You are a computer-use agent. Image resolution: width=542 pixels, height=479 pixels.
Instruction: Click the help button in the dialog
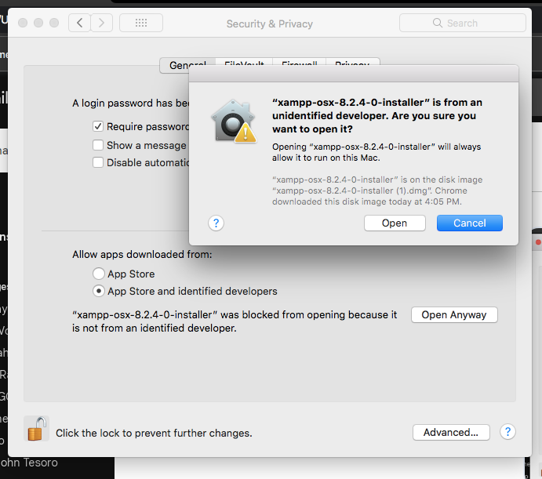point(216,223)
